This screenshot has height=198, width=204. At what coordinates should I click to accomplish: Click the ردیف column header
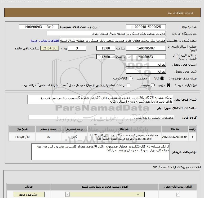[x=192, y=129]
